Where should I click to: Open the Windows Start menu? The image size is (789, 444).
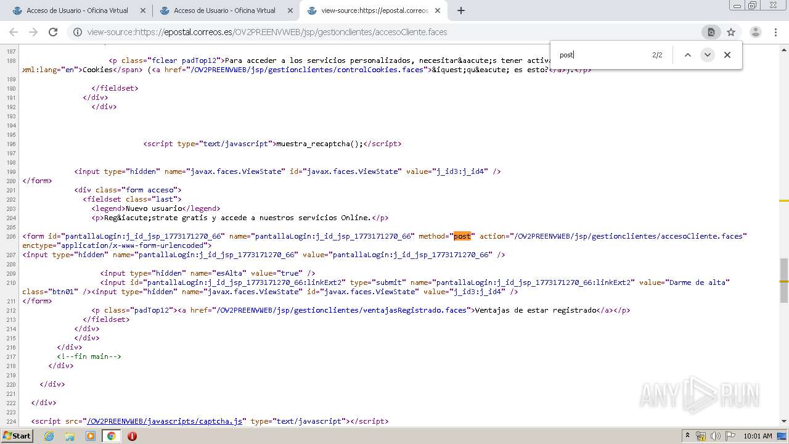pos(17,436)
